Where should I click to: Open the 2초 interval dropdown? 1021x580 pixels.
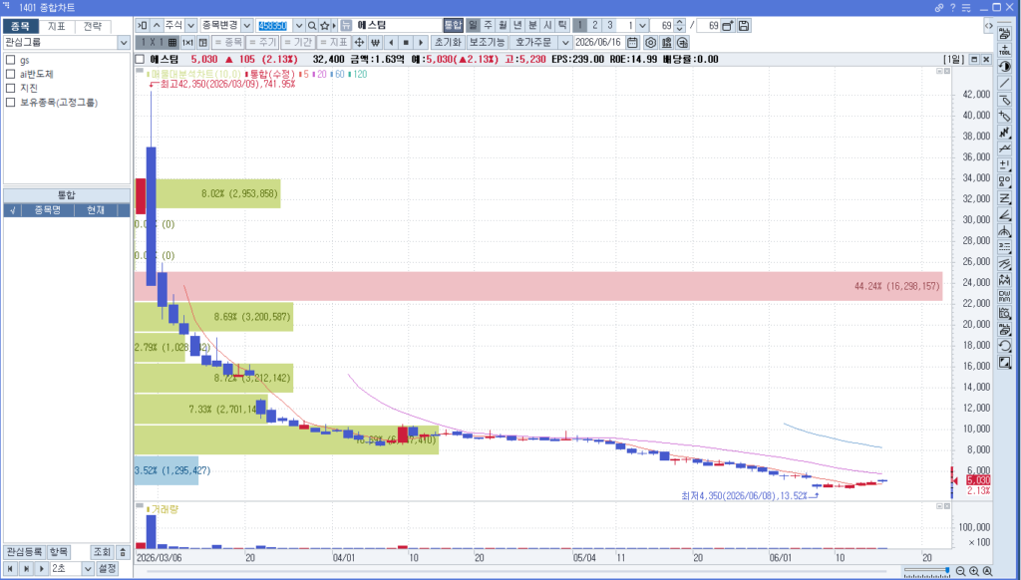tap(89, 569)
